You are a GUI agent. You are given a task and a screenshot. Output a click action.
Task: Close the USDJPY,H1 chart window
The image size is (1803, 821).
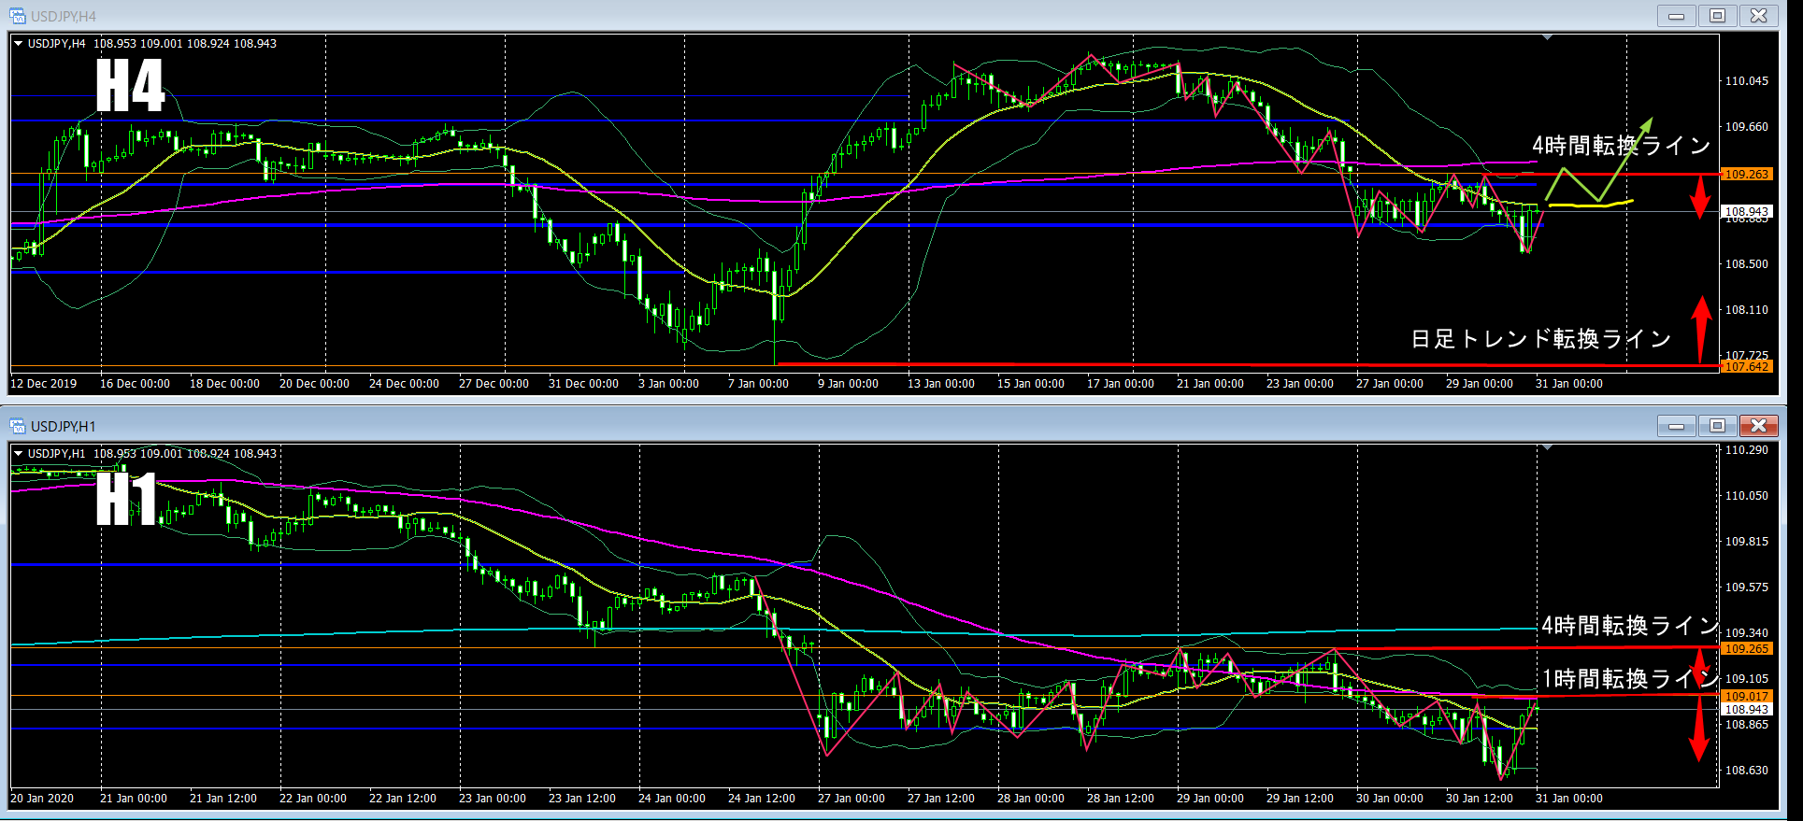click(x=1759, y=426)
